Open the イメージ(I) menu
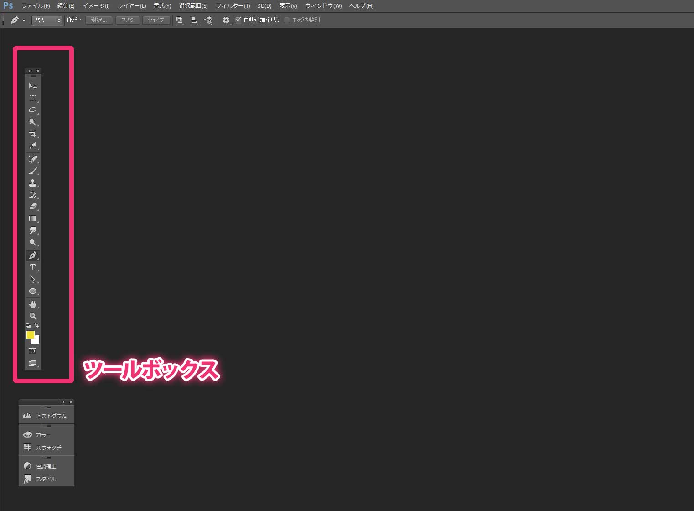Image resolution: width=694 pixels, height=511 pixels. tap(96, 6)
